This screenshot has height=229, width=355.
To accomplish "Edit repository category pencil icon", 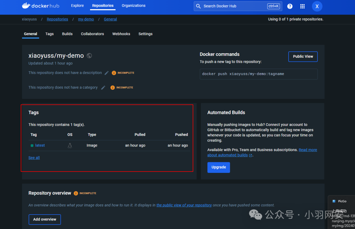I will (103, 88).
